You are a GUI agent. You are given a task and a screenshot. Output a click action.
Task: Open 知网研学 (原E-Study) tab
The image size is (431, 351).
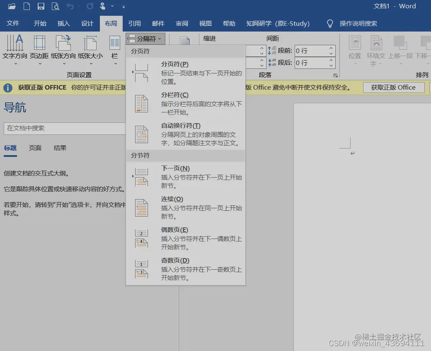tap(278, 23)
